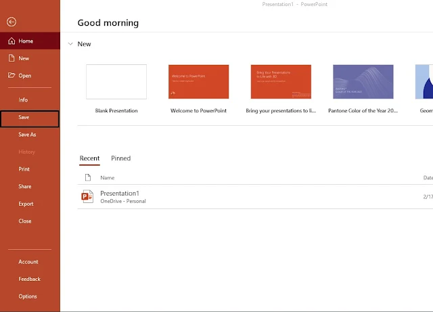Open Pantone Color of the Year template
The width and height of the screenshot is (433, 312).
click(x=363, y=82)
